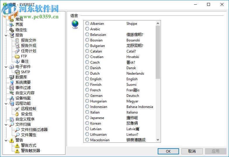The image size is (229, 157).
Task: Click the language list scroll up arrow
Action: [158, 23]
